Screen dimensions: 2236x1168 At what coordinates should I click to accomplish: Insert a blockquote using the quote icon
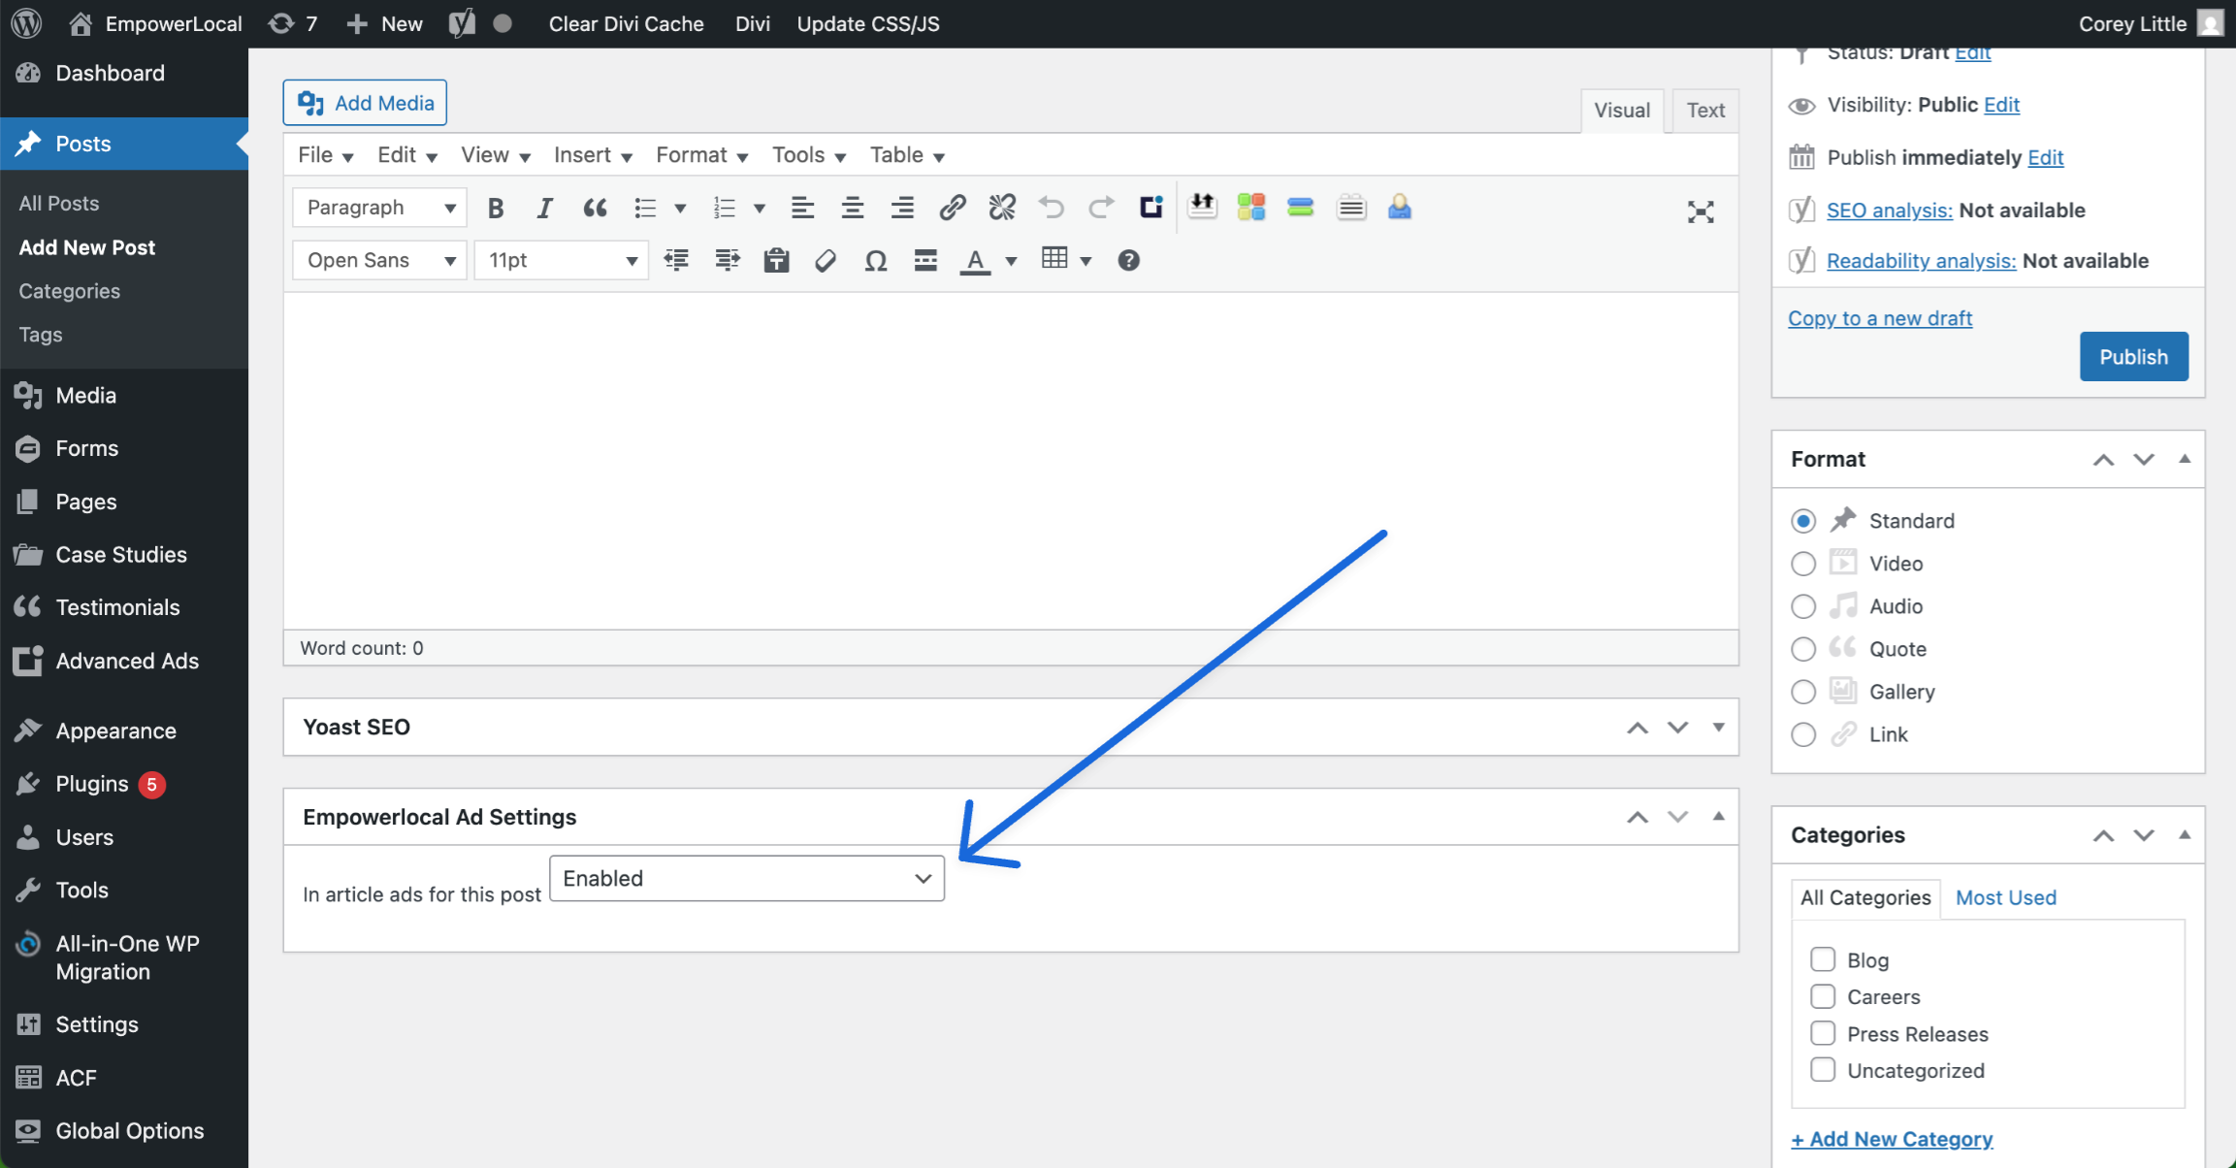tap(595, 208)
